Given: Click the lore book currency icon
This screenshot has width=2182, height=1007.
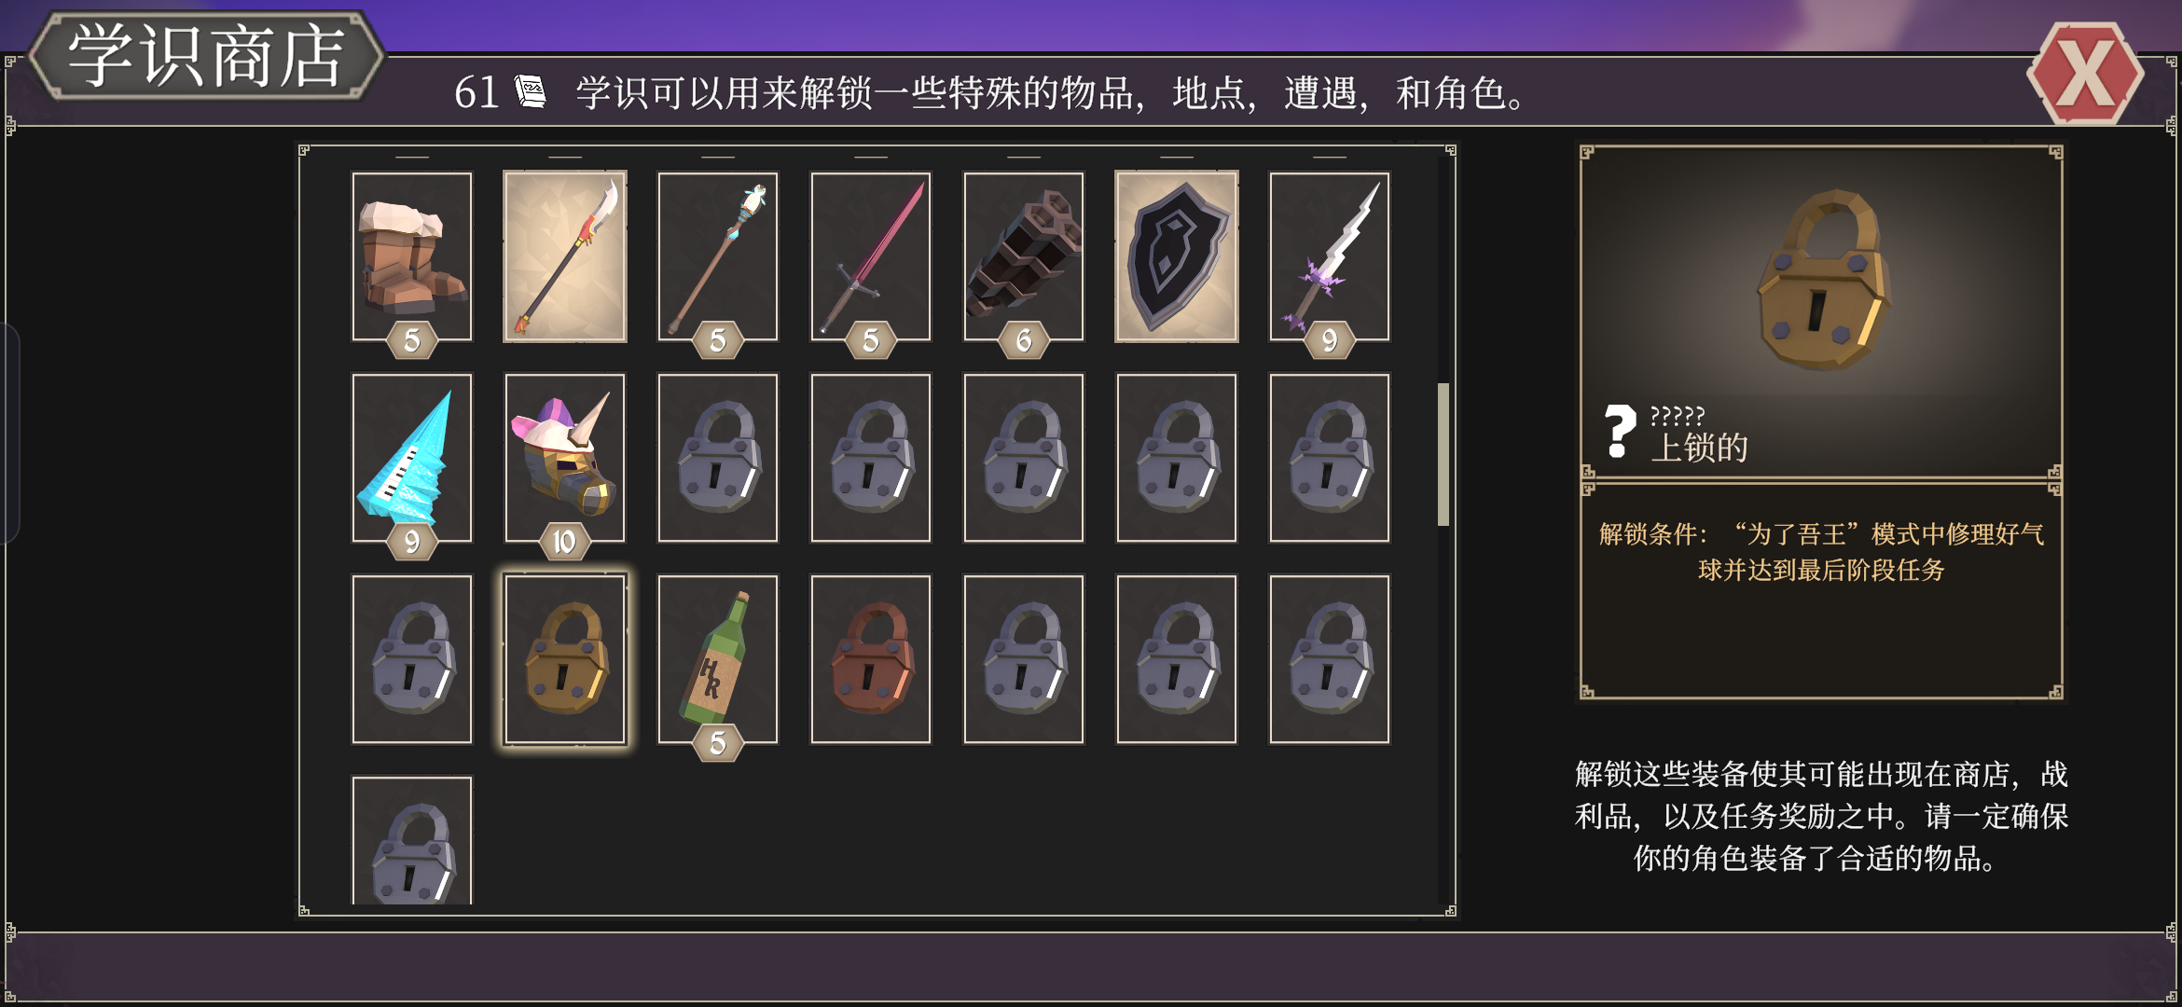Looking at the screenshot, I should coord(531,91).
